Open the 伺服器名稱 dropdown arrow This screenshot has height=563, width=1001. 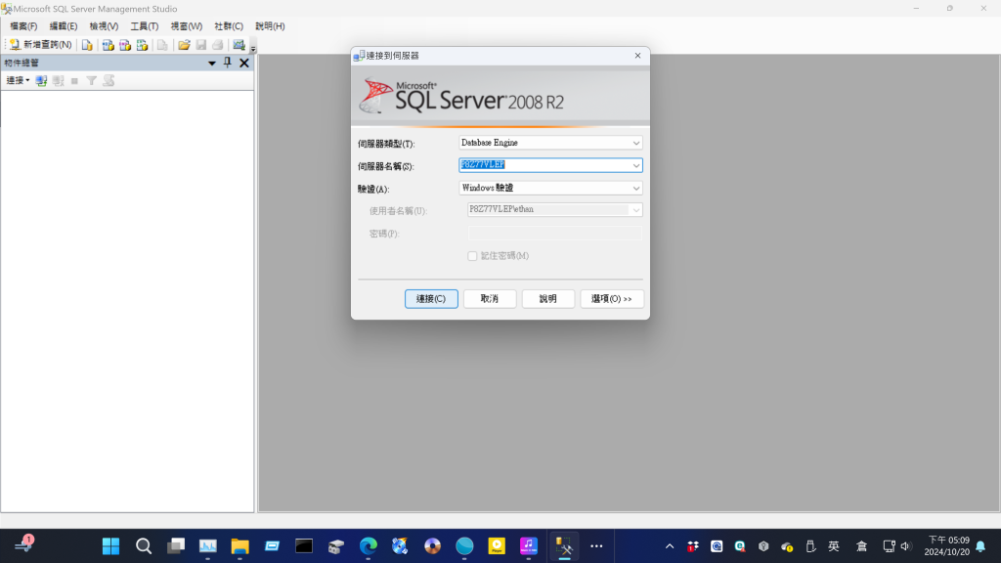tap(635, 166)
